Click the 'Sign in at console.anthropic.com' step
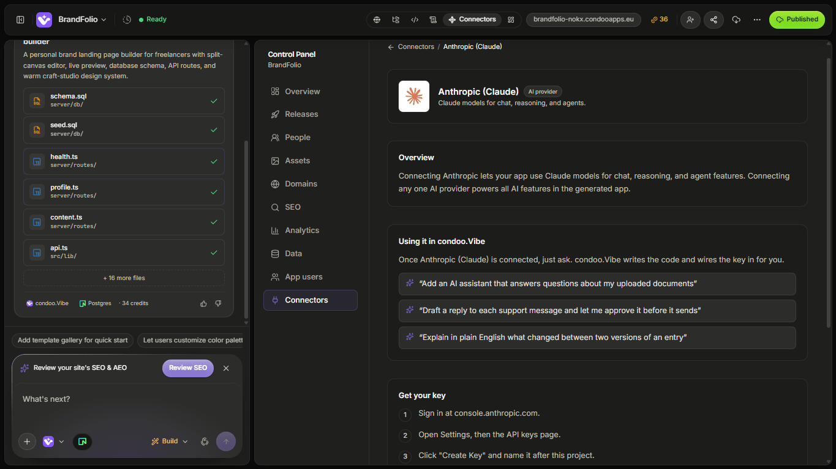836x469 pixels. coord(479,413)
